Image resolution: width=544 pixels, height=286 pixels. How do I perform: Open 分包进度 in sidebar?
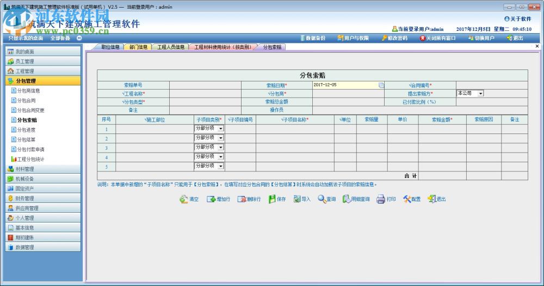pos(23,130)
